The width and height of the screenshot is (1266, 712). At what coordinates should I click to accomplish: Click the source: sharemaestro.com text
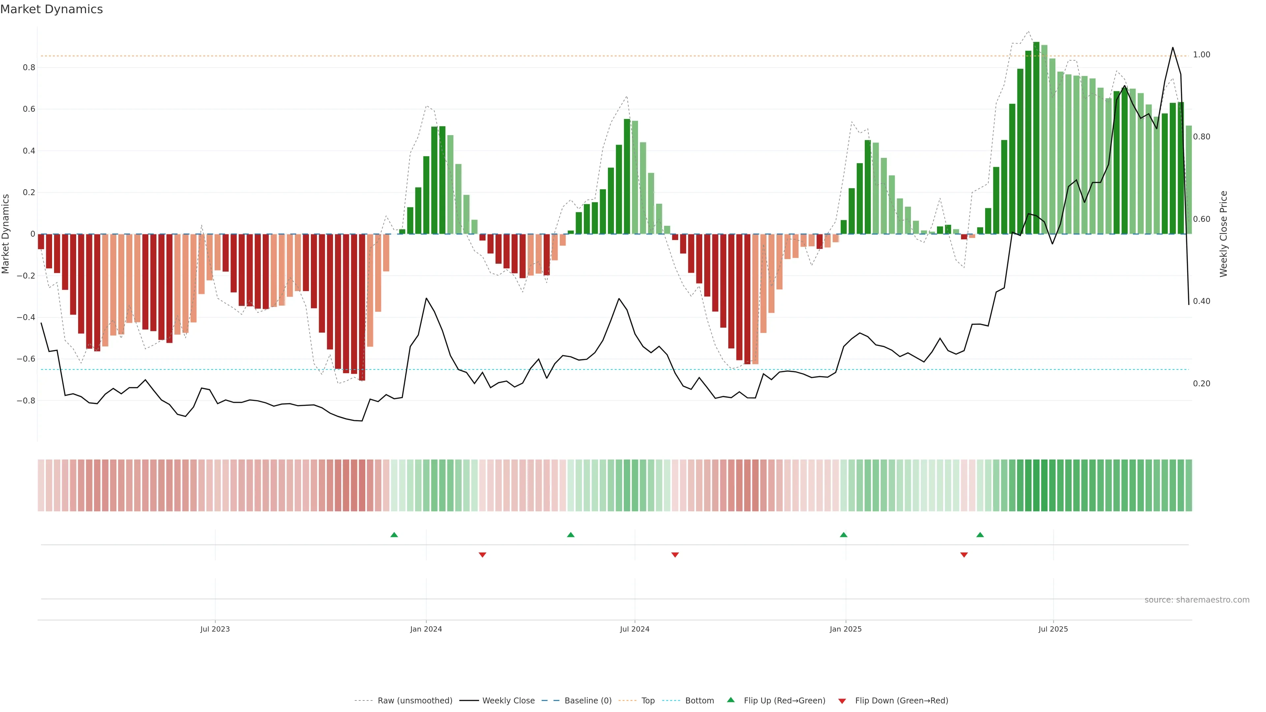pyautogui.click(x=1197, y=600)
